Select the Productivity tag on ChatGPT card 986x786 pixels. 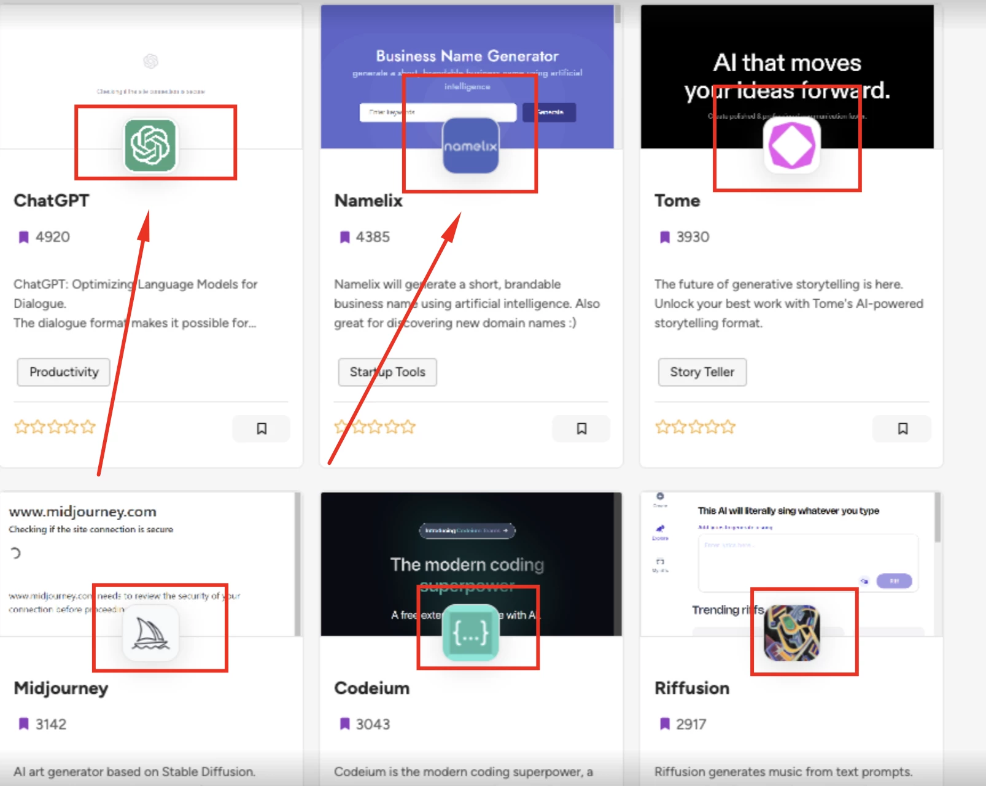coord(64,372)
